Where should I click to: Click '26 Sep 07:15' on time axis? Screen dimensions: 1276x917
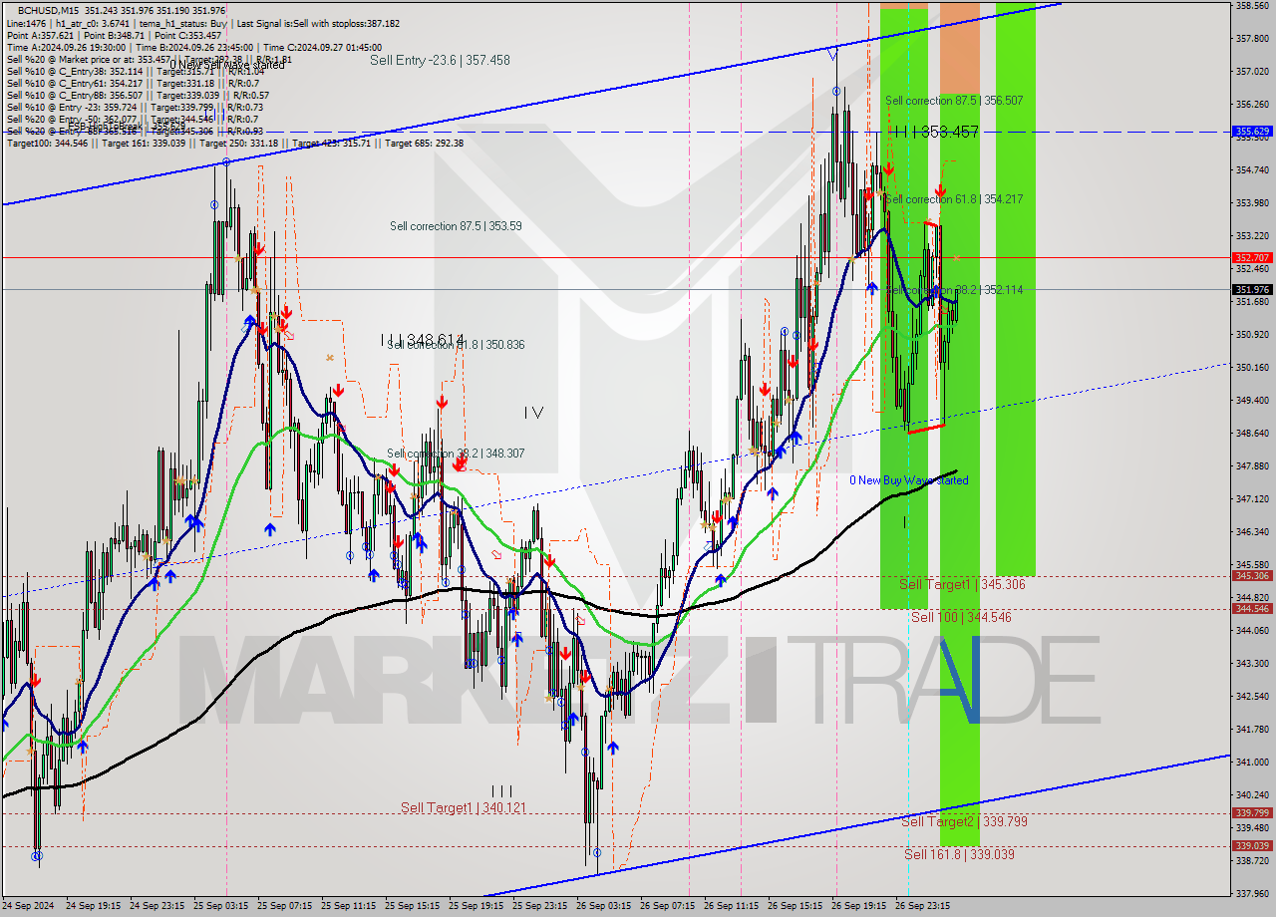(667, 906)
